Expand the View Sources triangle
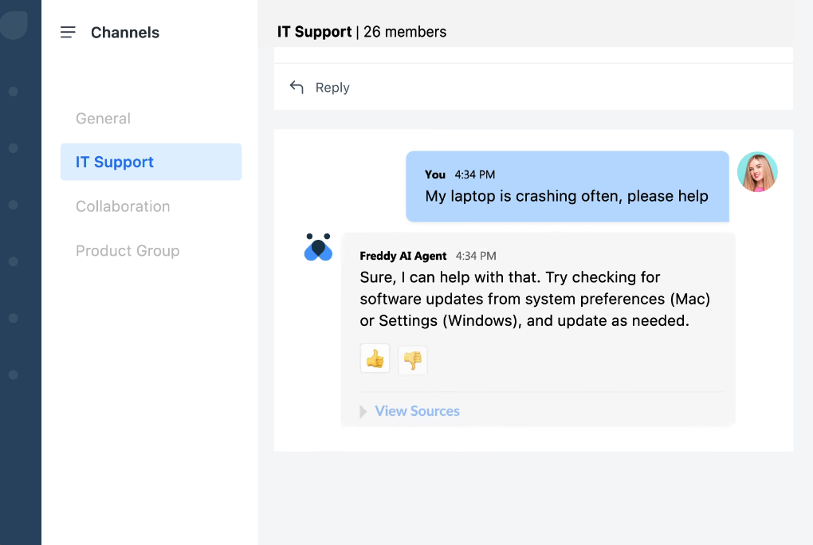813x545 pixels. click(x=363, y=411)
